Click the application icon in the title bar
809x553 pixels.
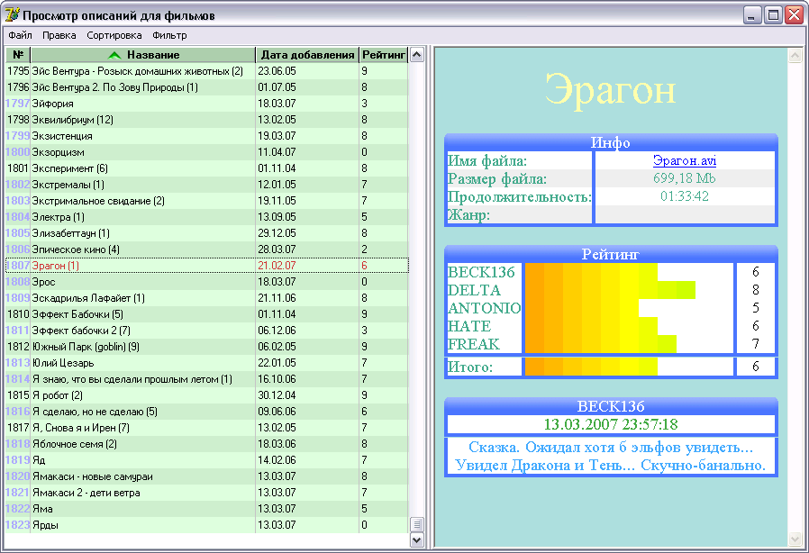point(12,15)
